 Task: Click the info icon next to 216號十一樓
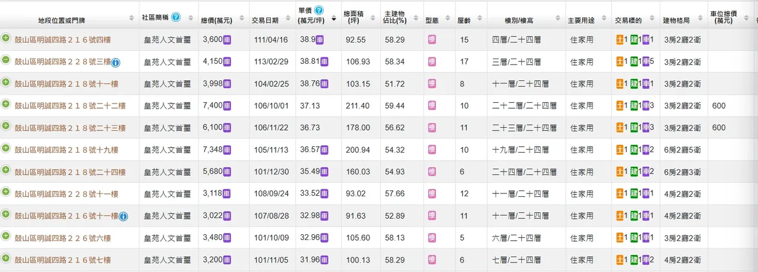[x=123, y=216]
